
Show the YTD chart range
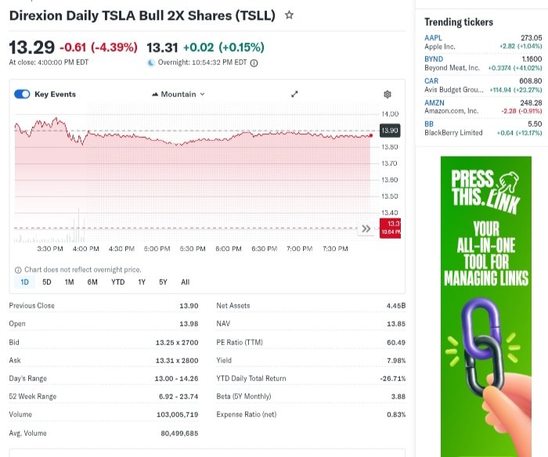117,282
